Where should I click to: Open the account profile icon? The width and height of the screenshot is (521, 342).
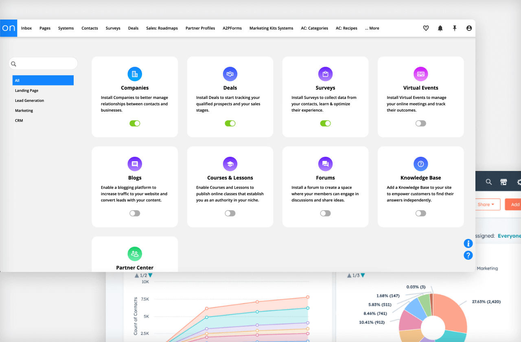click(x=469, y=28)
